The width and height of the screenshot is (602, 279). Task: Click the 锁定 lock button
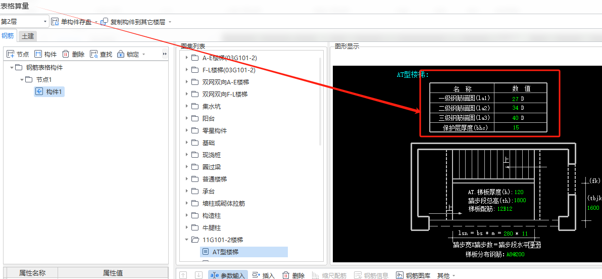click(129, 54)
